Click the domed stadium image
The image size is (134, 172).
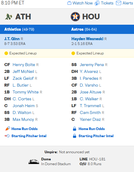point(34,162)
